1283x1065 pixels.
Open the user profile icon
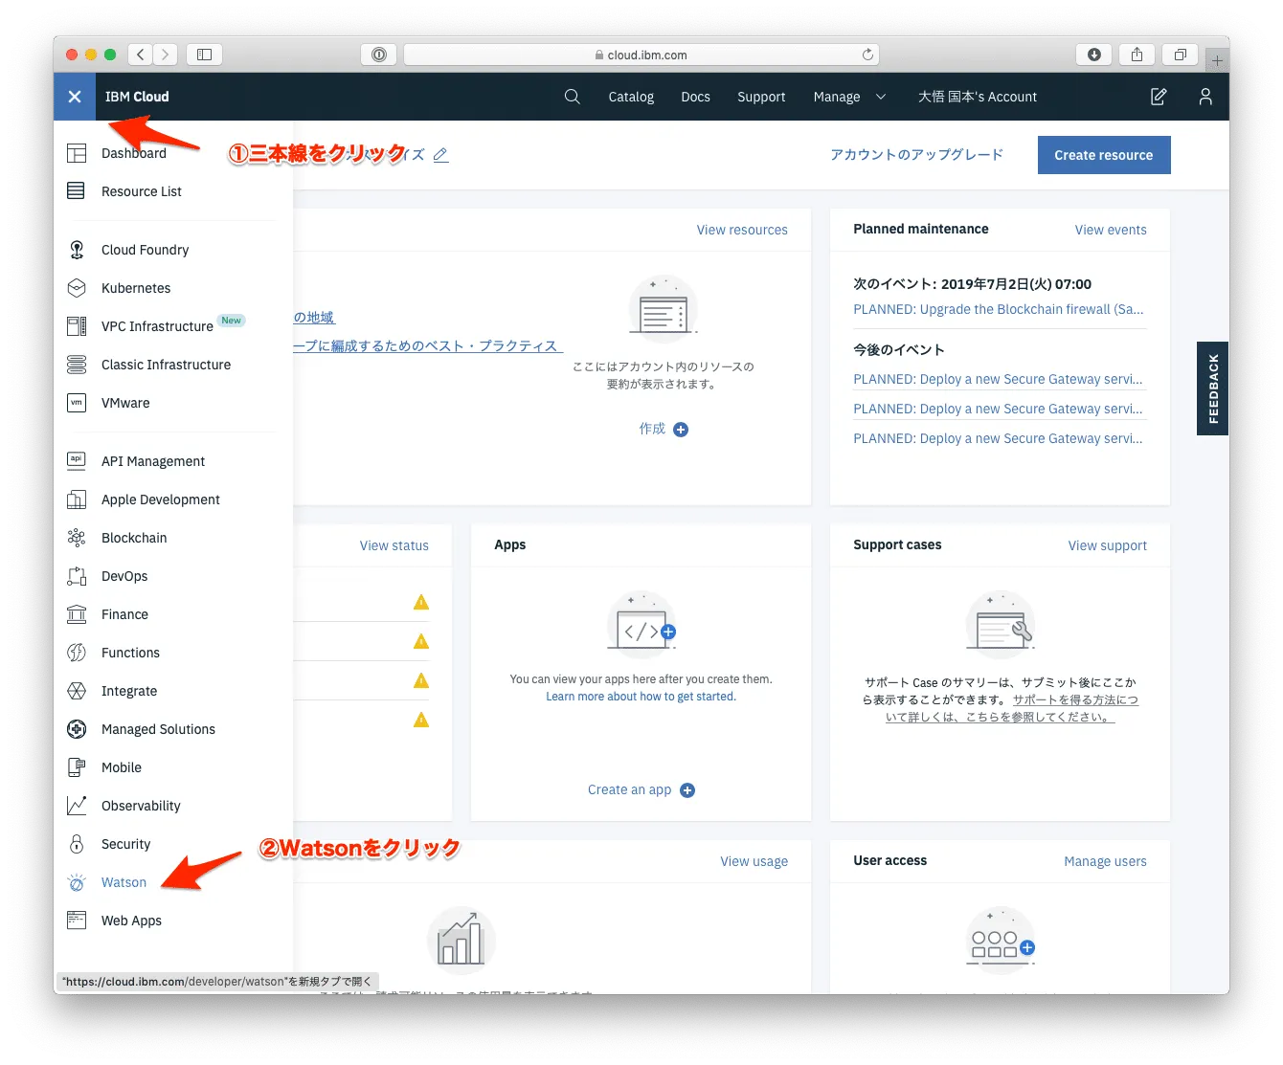1205,97
